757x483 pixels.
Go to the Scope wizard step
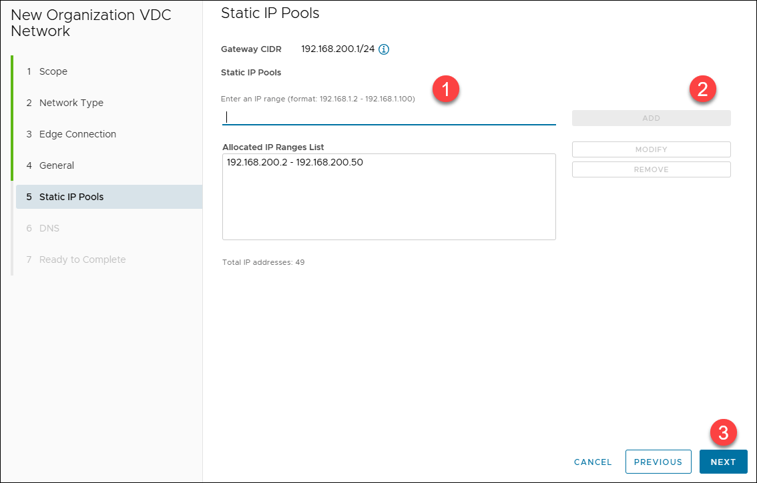(x=53, y=71)
